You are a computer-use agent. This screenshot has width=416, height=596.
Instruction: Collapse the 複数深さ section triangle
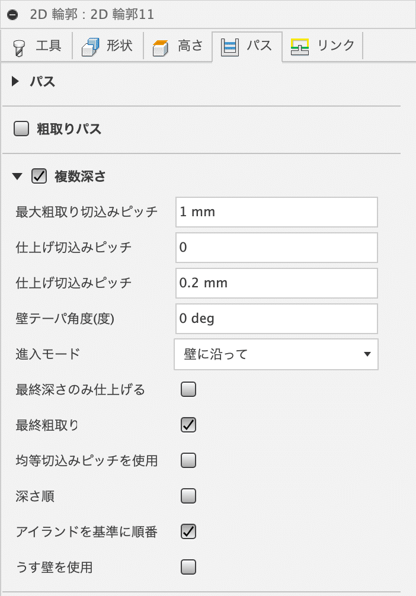pos(17,176)
